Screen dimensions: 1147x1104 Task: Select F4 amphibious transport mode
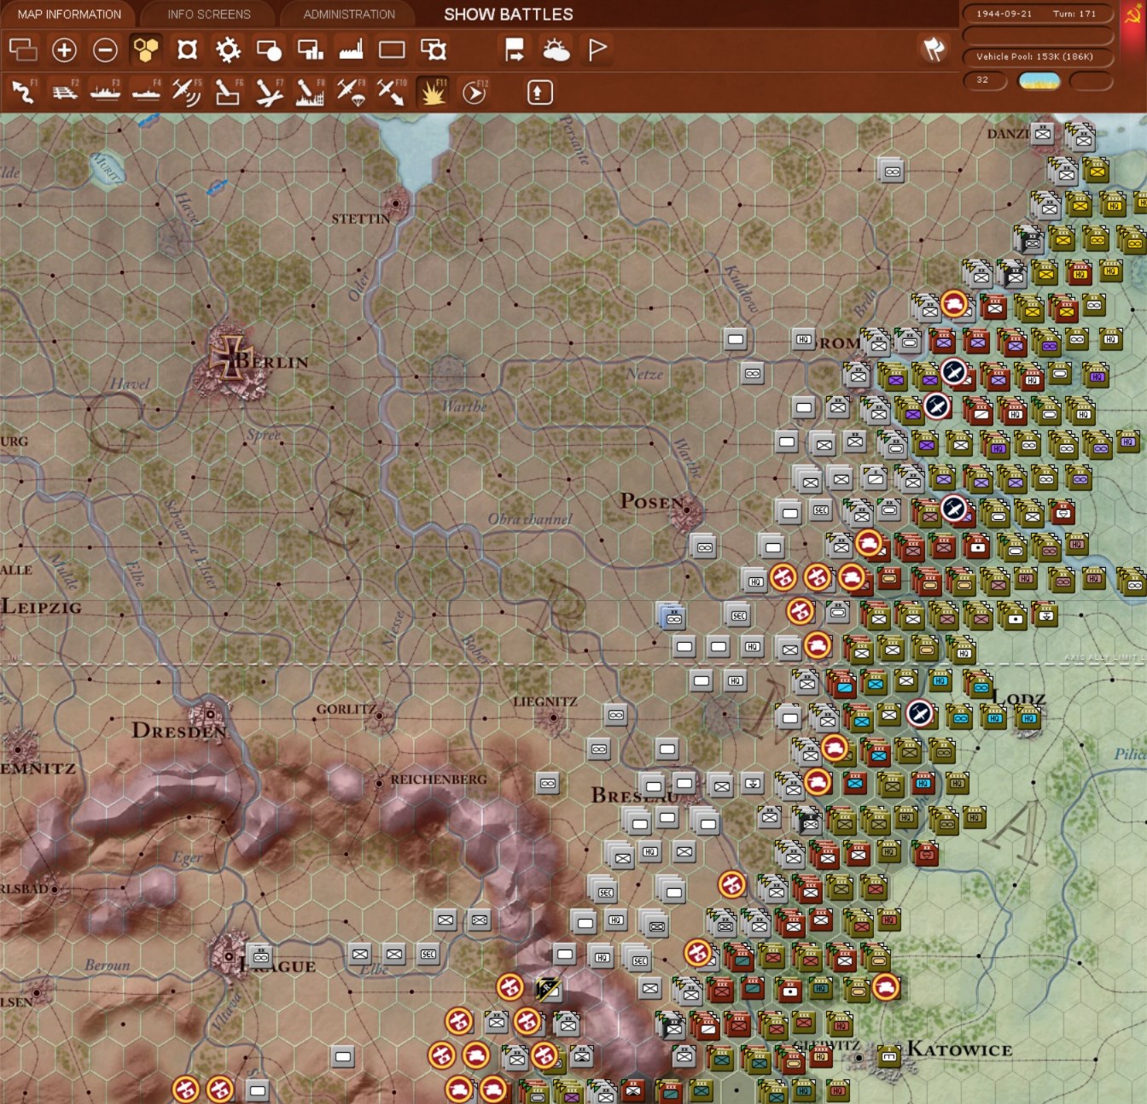146,91
